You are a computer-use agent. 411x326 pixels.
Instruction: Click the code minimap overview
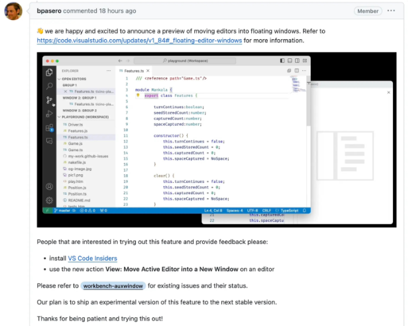pyautogui.click(x=297, y=84)
